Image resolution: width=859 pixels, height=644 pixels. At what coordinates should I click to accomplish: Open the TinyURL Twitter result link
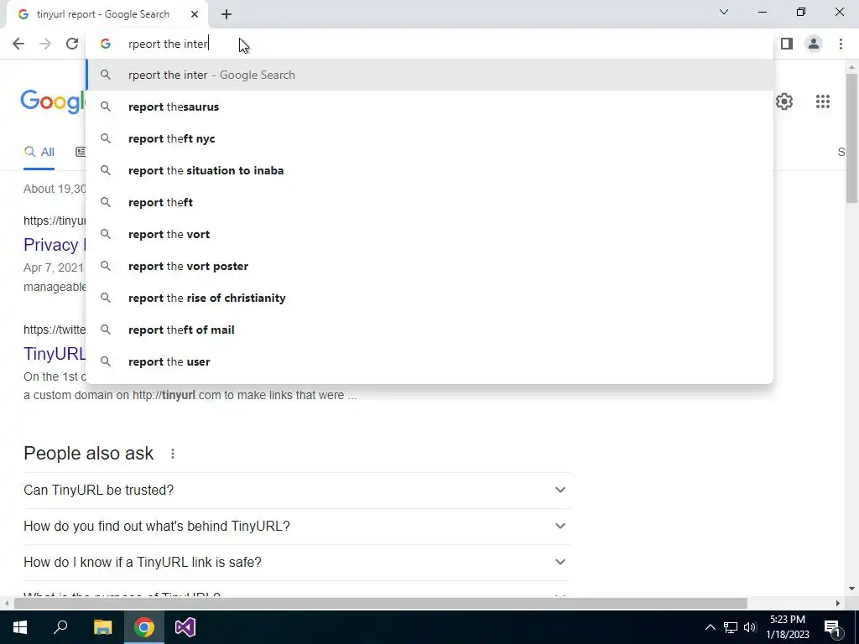point(55,354)
